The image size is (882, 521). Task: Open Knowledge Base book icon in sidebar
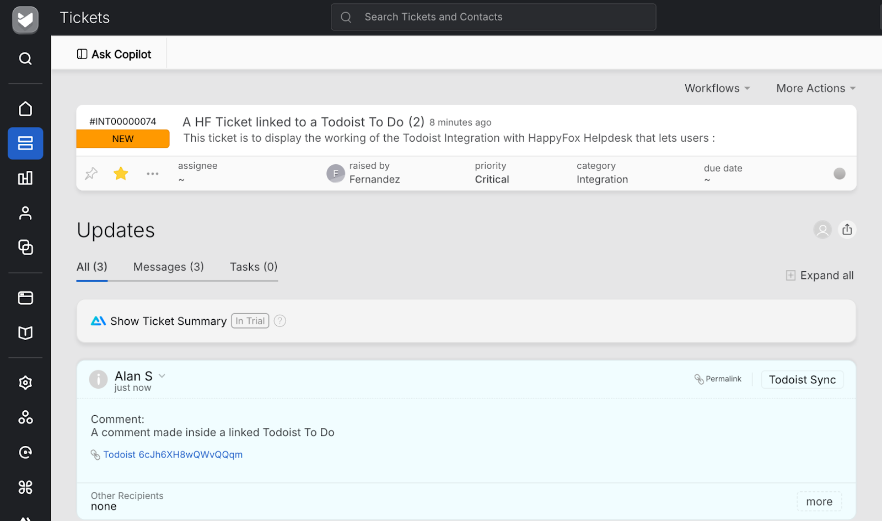coord(25,332)
